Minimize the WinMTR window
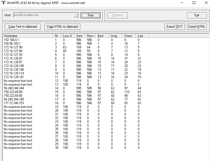 [x=182, y=3]
